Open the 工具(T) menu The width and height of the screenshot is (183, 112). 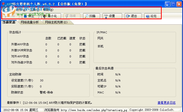click(x=35, y=10)
